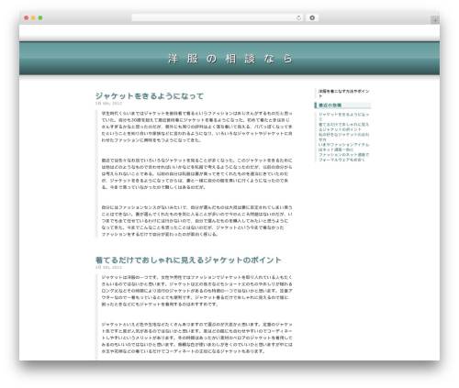
Task: Open sidebar link ジャケットをきるようになって
Action: tap(343, 116)
